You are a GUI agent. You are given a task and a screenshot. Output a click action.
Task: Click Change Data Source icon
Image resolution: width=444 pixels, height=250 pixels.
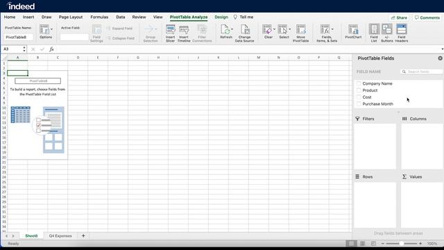tap(245, 29)
